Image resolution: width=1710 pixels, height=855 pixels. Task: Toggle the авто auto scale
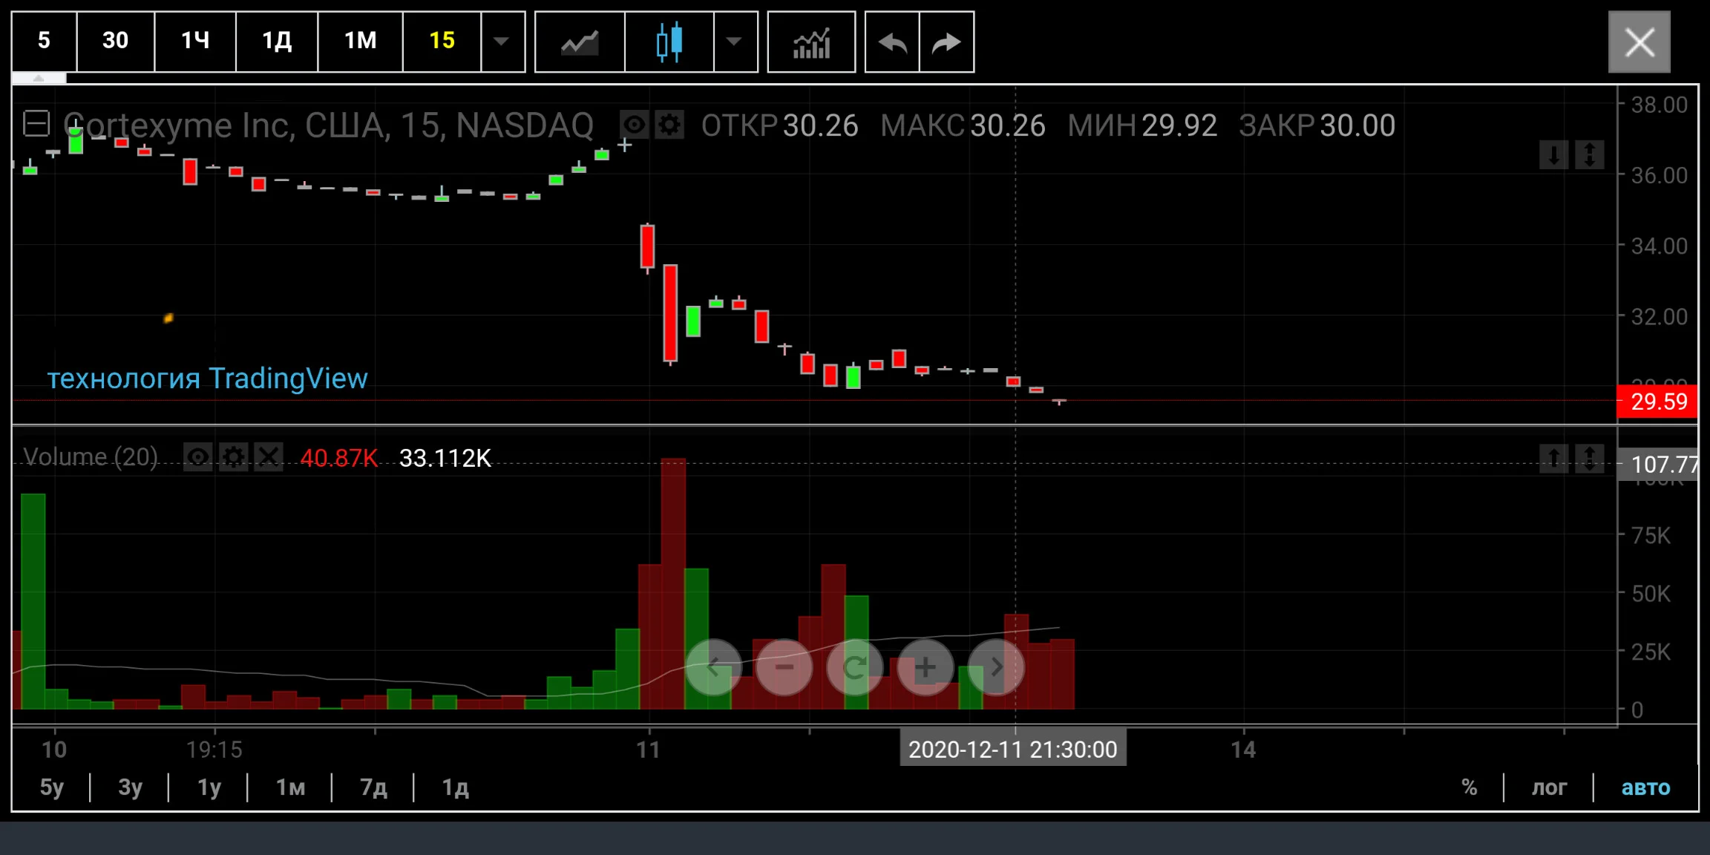point(1645,787)
